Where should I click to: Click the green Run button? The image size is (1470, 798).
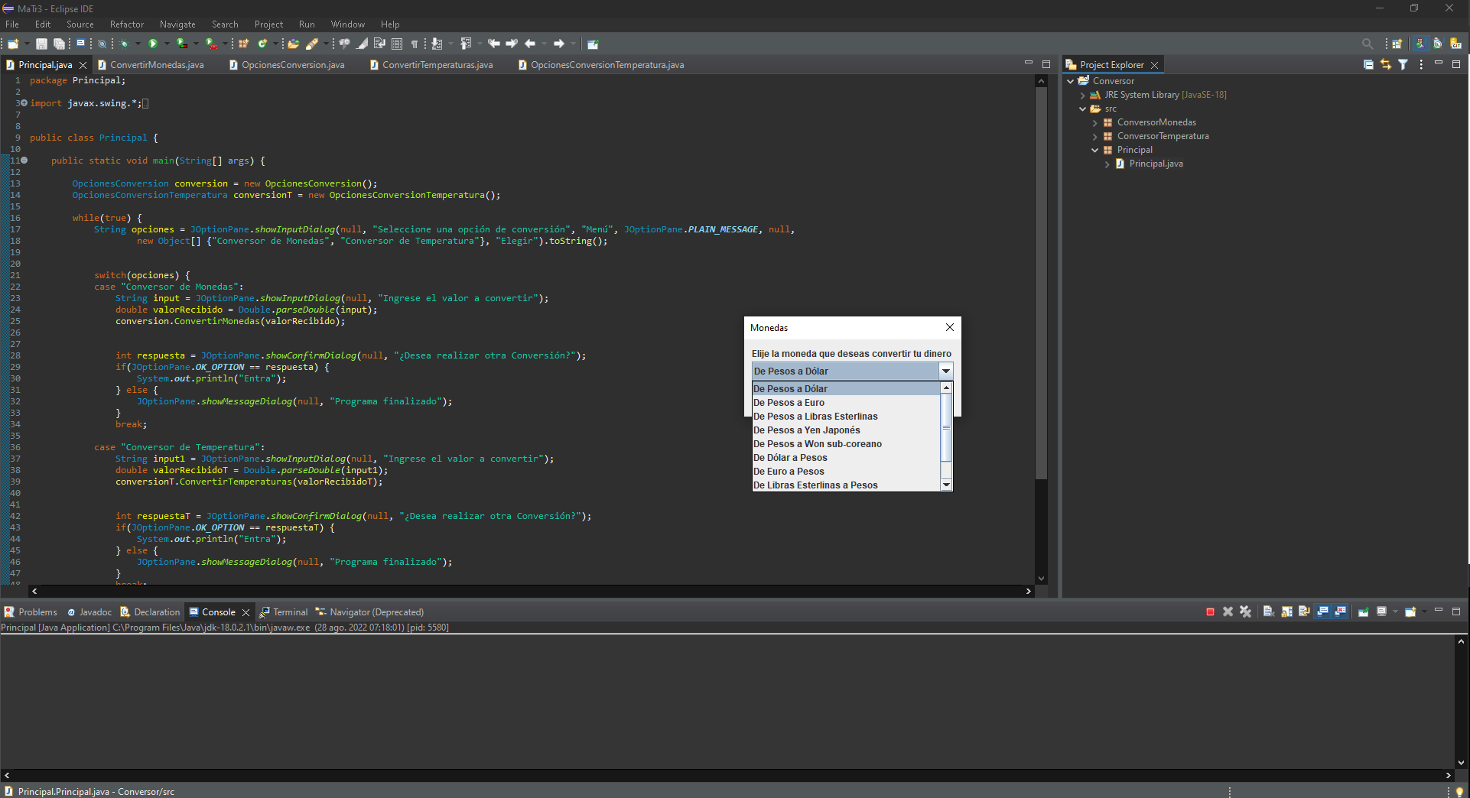click(153, 44)
